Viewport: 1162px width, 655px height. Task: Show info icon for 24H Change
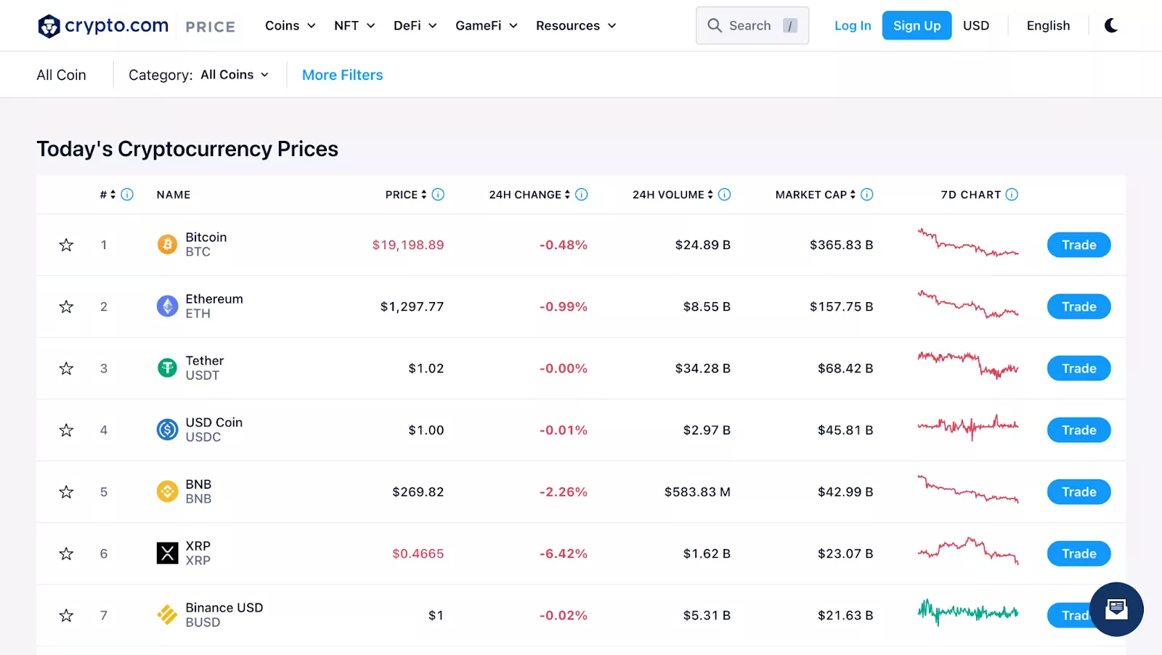point(582,195)
